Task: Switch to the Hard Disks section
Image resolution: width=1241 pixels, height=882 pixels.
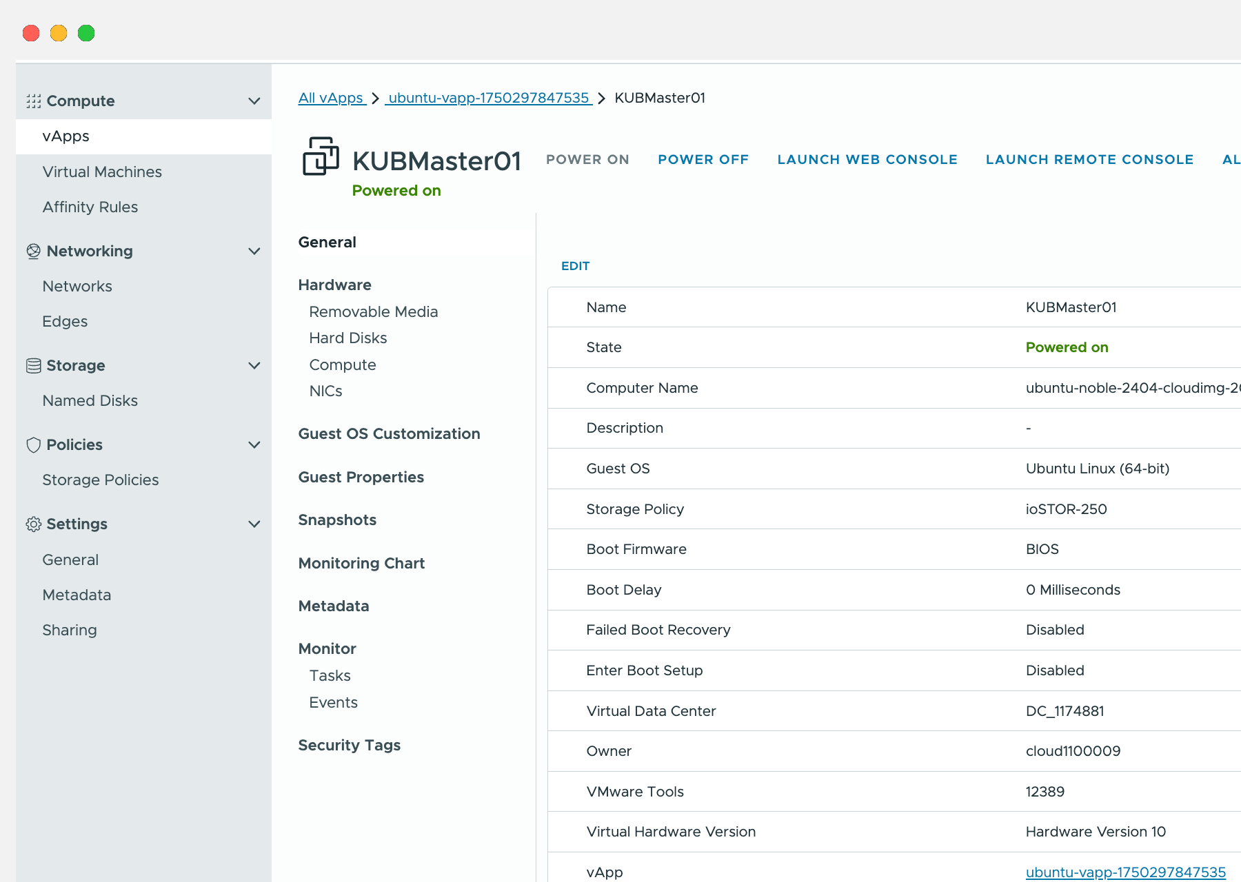Action: click(347, 338)
